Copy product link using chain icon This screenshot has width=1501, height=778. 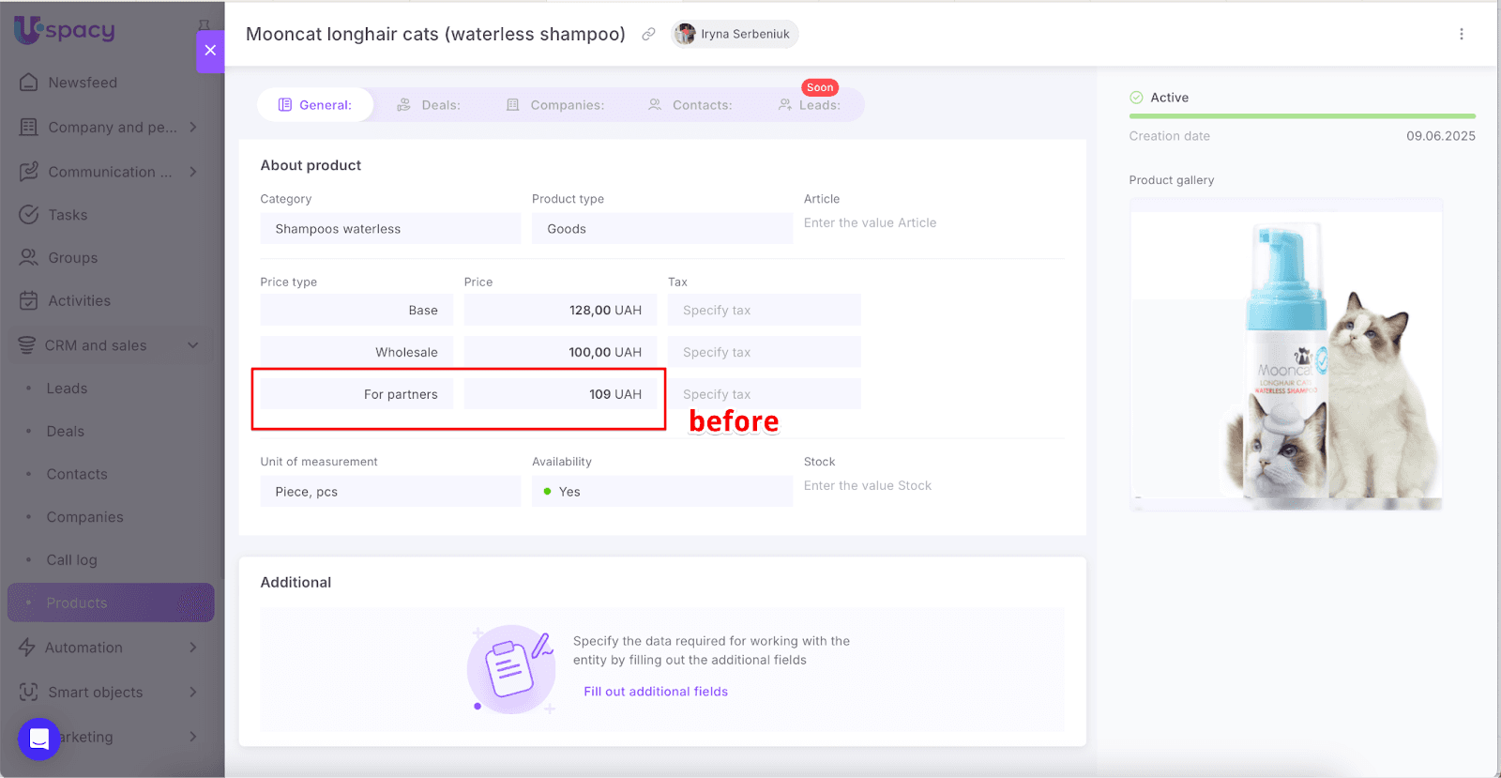[648, 35]
